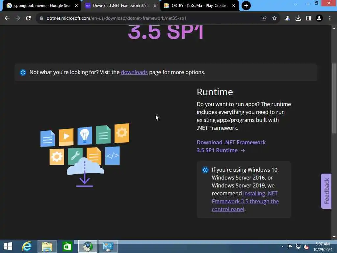Click the address bar URL
The width and height of the screenshot is (337, 253).
pos(117,18)
